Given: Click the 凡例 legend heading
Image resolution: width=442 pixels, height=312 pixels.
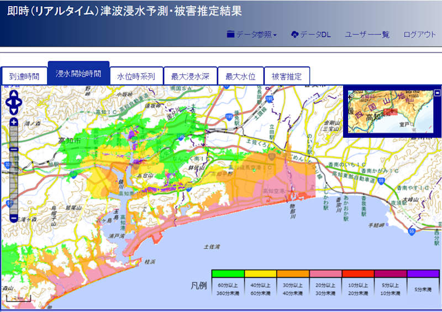Looking at the screenshot, I should pos(199,286).
